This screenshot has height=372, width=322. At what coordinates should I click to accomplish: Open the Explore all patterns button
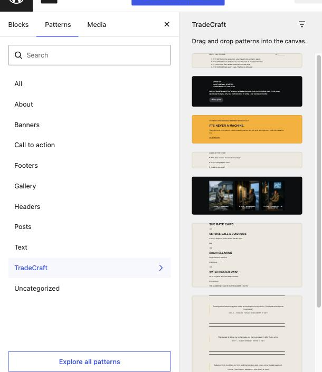click(x=89, y=361)
